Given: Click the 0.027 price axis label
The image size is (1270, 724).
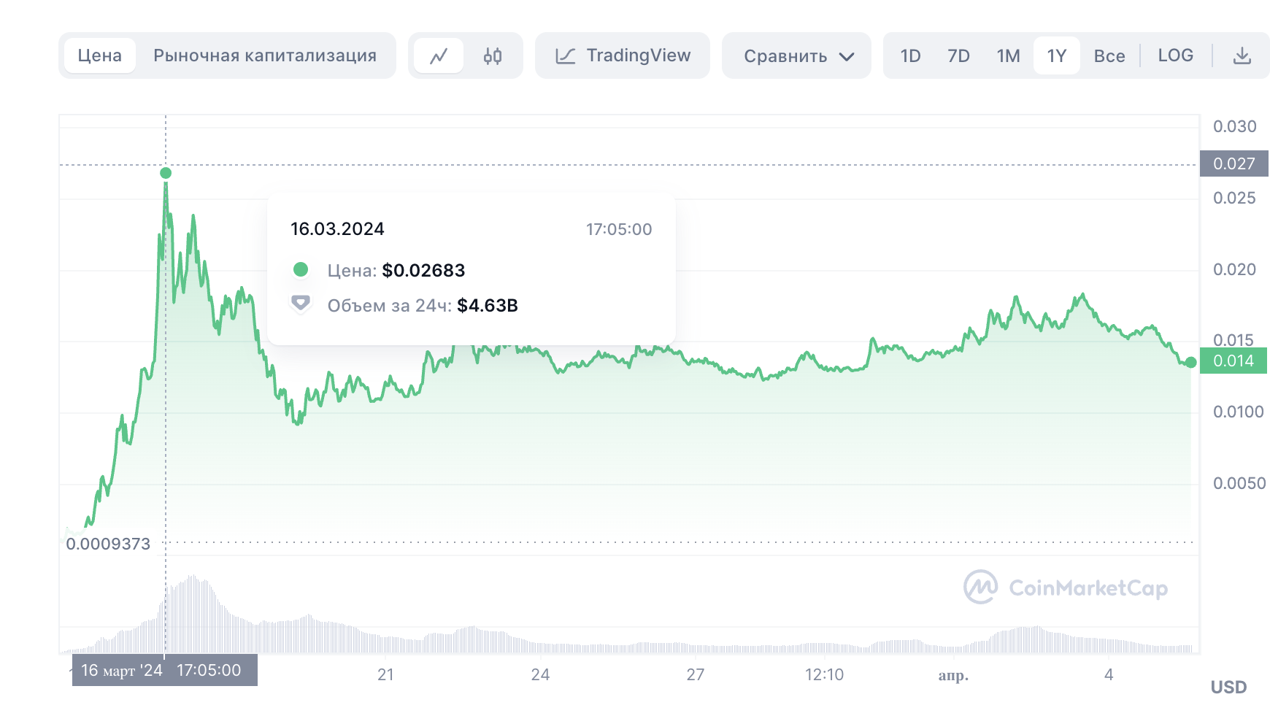Looking at the screenshot, I should [1234, 163].
